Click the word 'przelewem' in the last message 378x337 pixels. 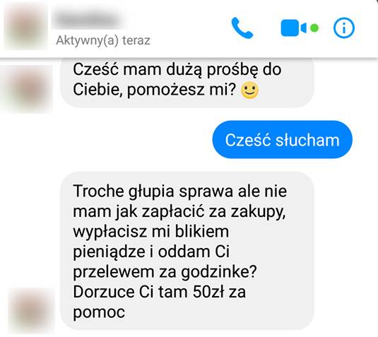[114, 273]
